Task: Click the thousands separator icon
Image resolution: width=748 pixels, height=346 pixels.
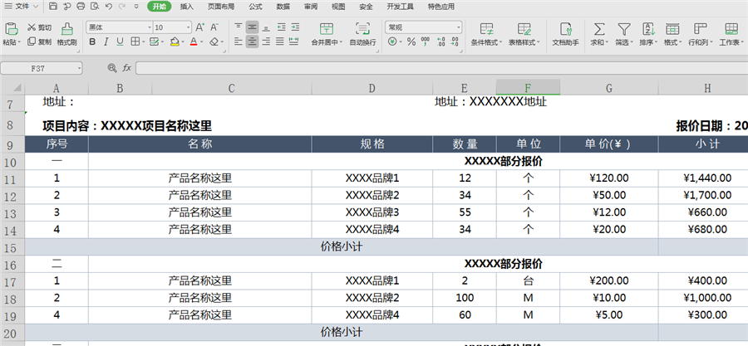Action: pos(425,41)
